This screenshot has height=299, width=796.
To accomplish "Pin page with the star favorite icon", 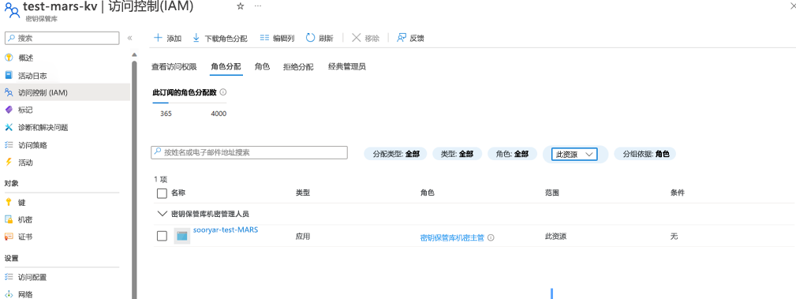I will pyautogui.click(x=240, y=6).
